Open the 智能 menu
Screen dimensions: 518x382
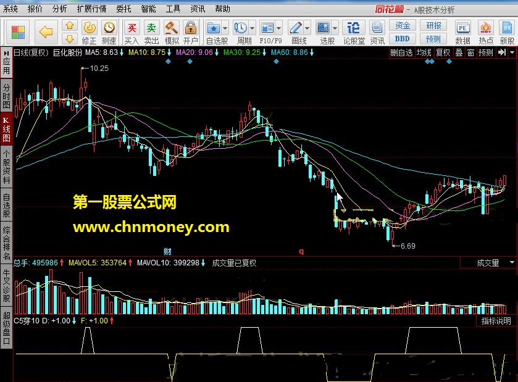(x=148, y=9)
